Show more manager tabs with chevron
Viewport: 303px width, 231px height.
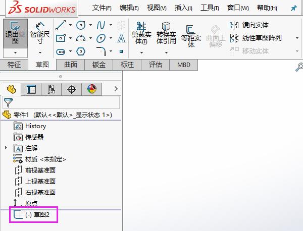click(x=116, y=89)
